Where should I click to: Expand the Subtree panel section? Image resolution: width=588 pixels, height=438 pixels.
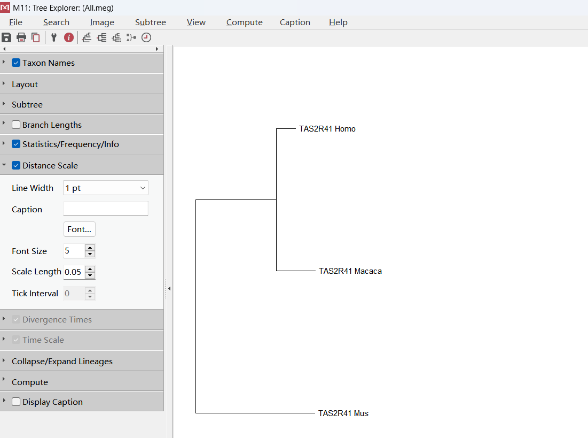pyautogui.click(x=4, y=103)
